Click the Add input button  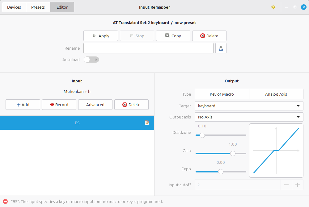(23, 105)
